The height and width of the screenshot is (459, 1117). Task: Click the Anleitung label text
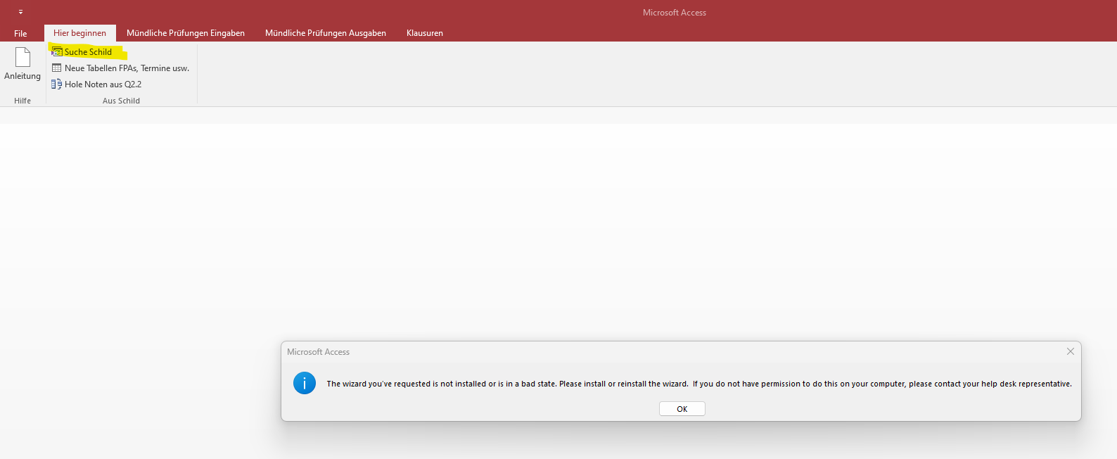pyautogui.click(x=23, y=76)
